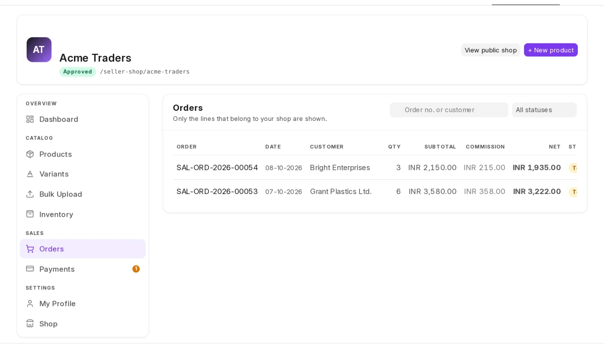Viewport: 604px width, 348px height.
Task: Click date 08-10-2026
Action: click(284, 168)
